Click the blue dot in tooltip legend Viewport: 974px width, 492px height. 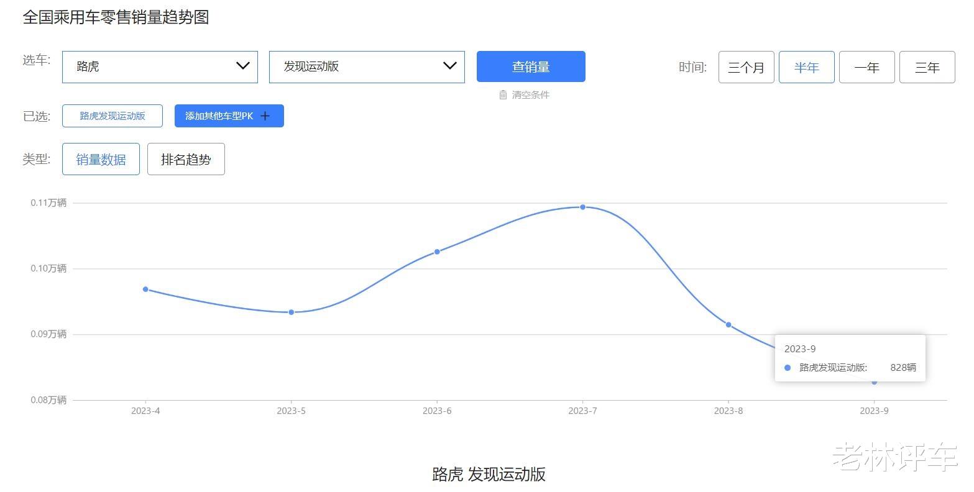coord(788,368)
